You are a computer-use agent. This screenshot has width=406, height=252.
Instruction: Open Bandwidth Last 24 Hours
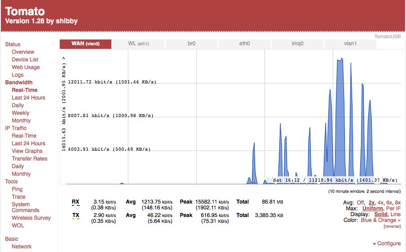(28, 98)
